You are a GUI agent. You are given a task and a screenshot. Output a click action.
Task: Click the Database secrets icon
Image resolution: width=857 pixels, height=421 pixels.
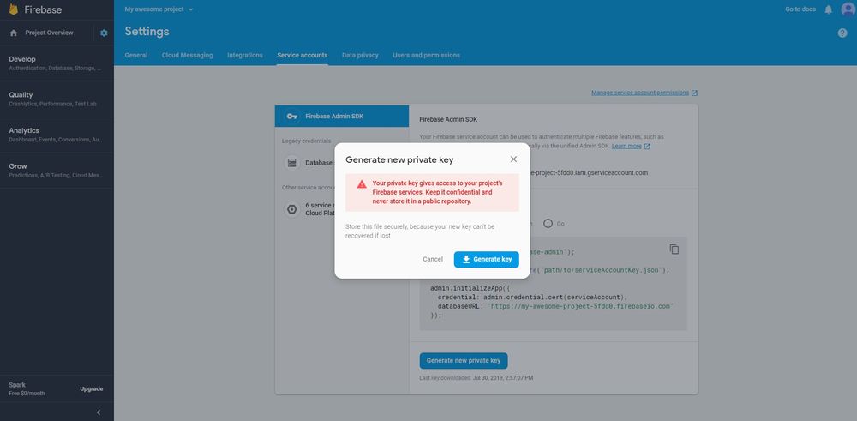coord(292,162)
